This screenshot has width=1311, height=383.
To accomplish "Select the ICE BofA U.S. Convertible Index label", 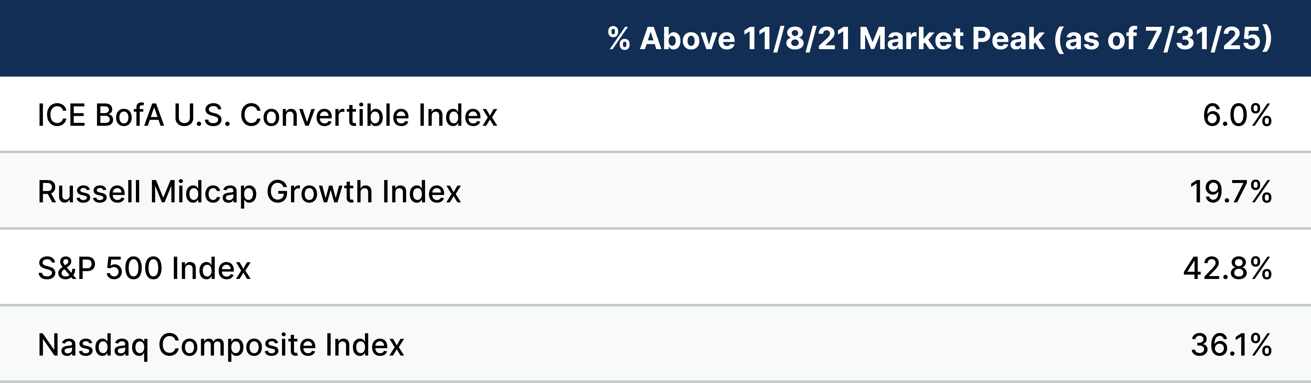I will [267, 115].
